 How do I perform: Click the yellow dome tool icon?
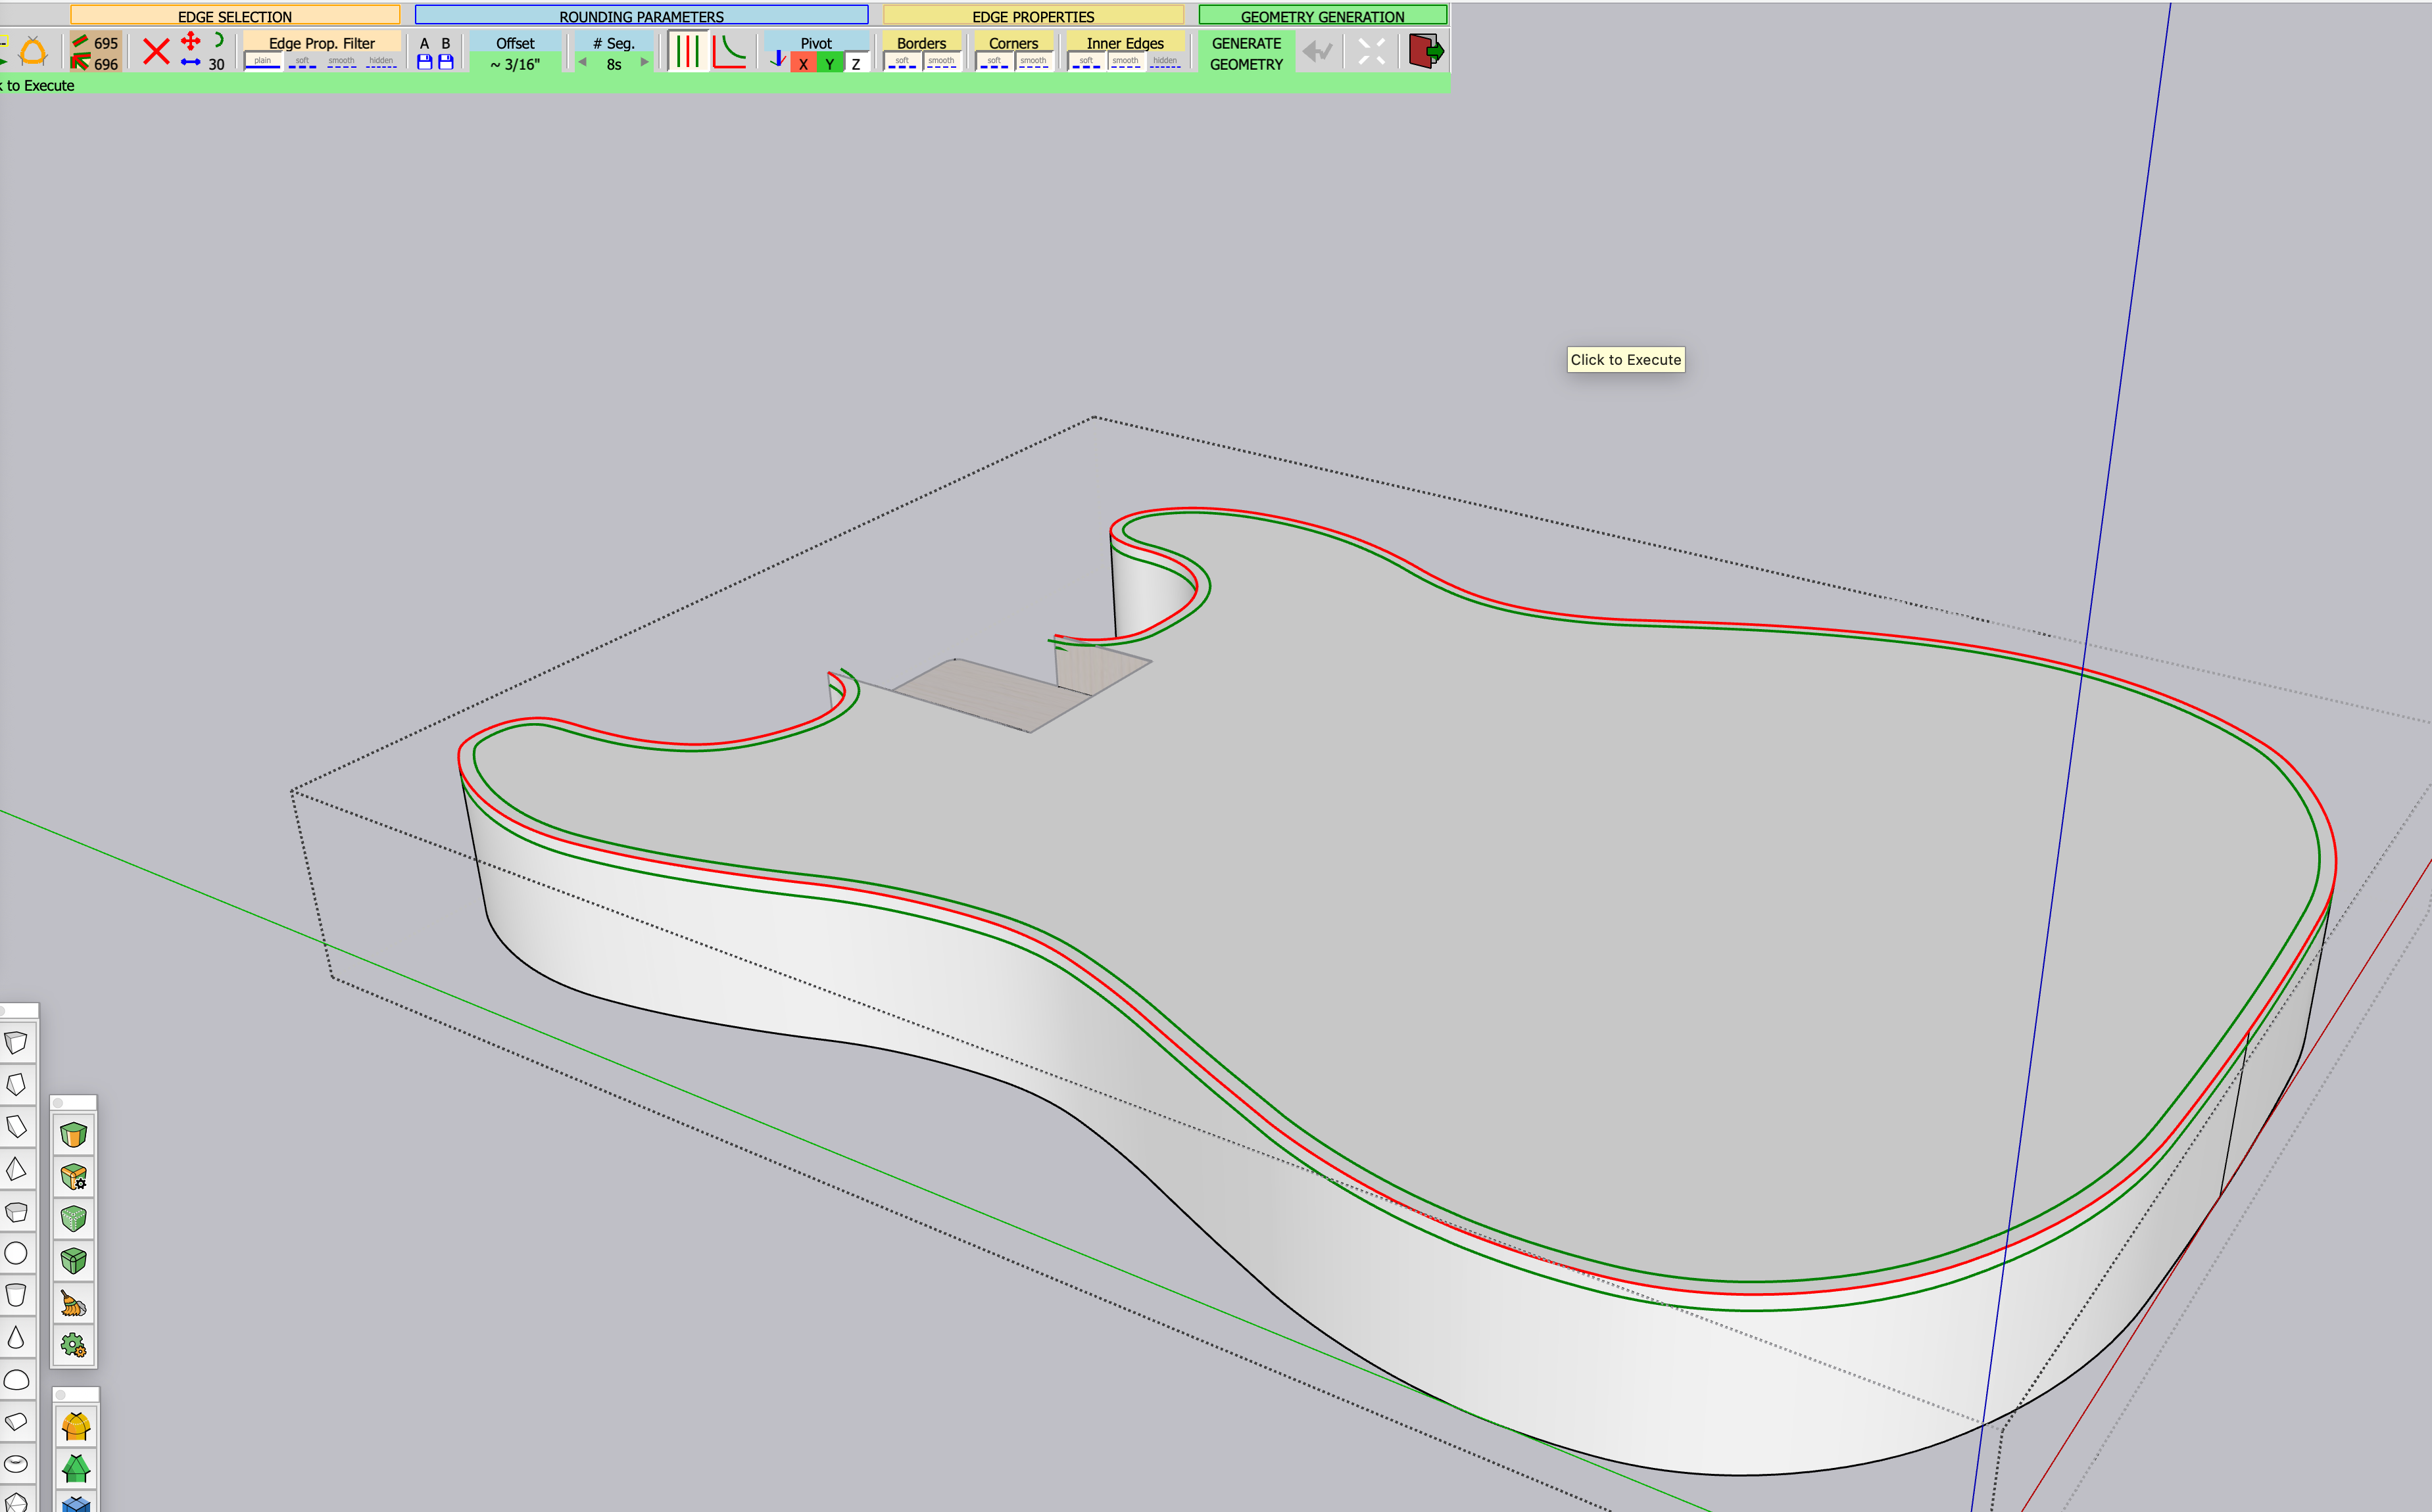pos(76,1426)
